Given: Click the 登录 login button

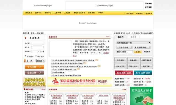Looking at the screenshot, I should (x=29, y=61).
